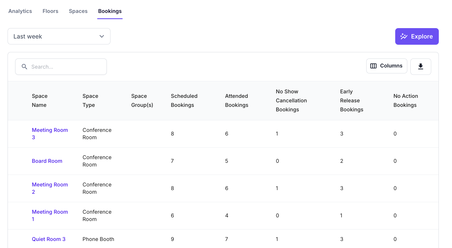452x248 pixels.
Task: Focus the Search input field
Action: click(61, 67)
